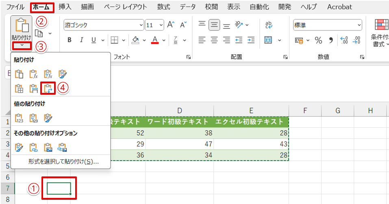Screen dimensions: 389x204
Task: Click 形式を選択して貼り付け(S)... menu entry
Action: (x=63, y=161)
